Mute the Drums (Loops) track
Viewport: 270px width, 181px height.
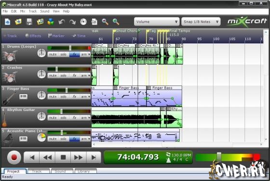click(x=53, y=54)
